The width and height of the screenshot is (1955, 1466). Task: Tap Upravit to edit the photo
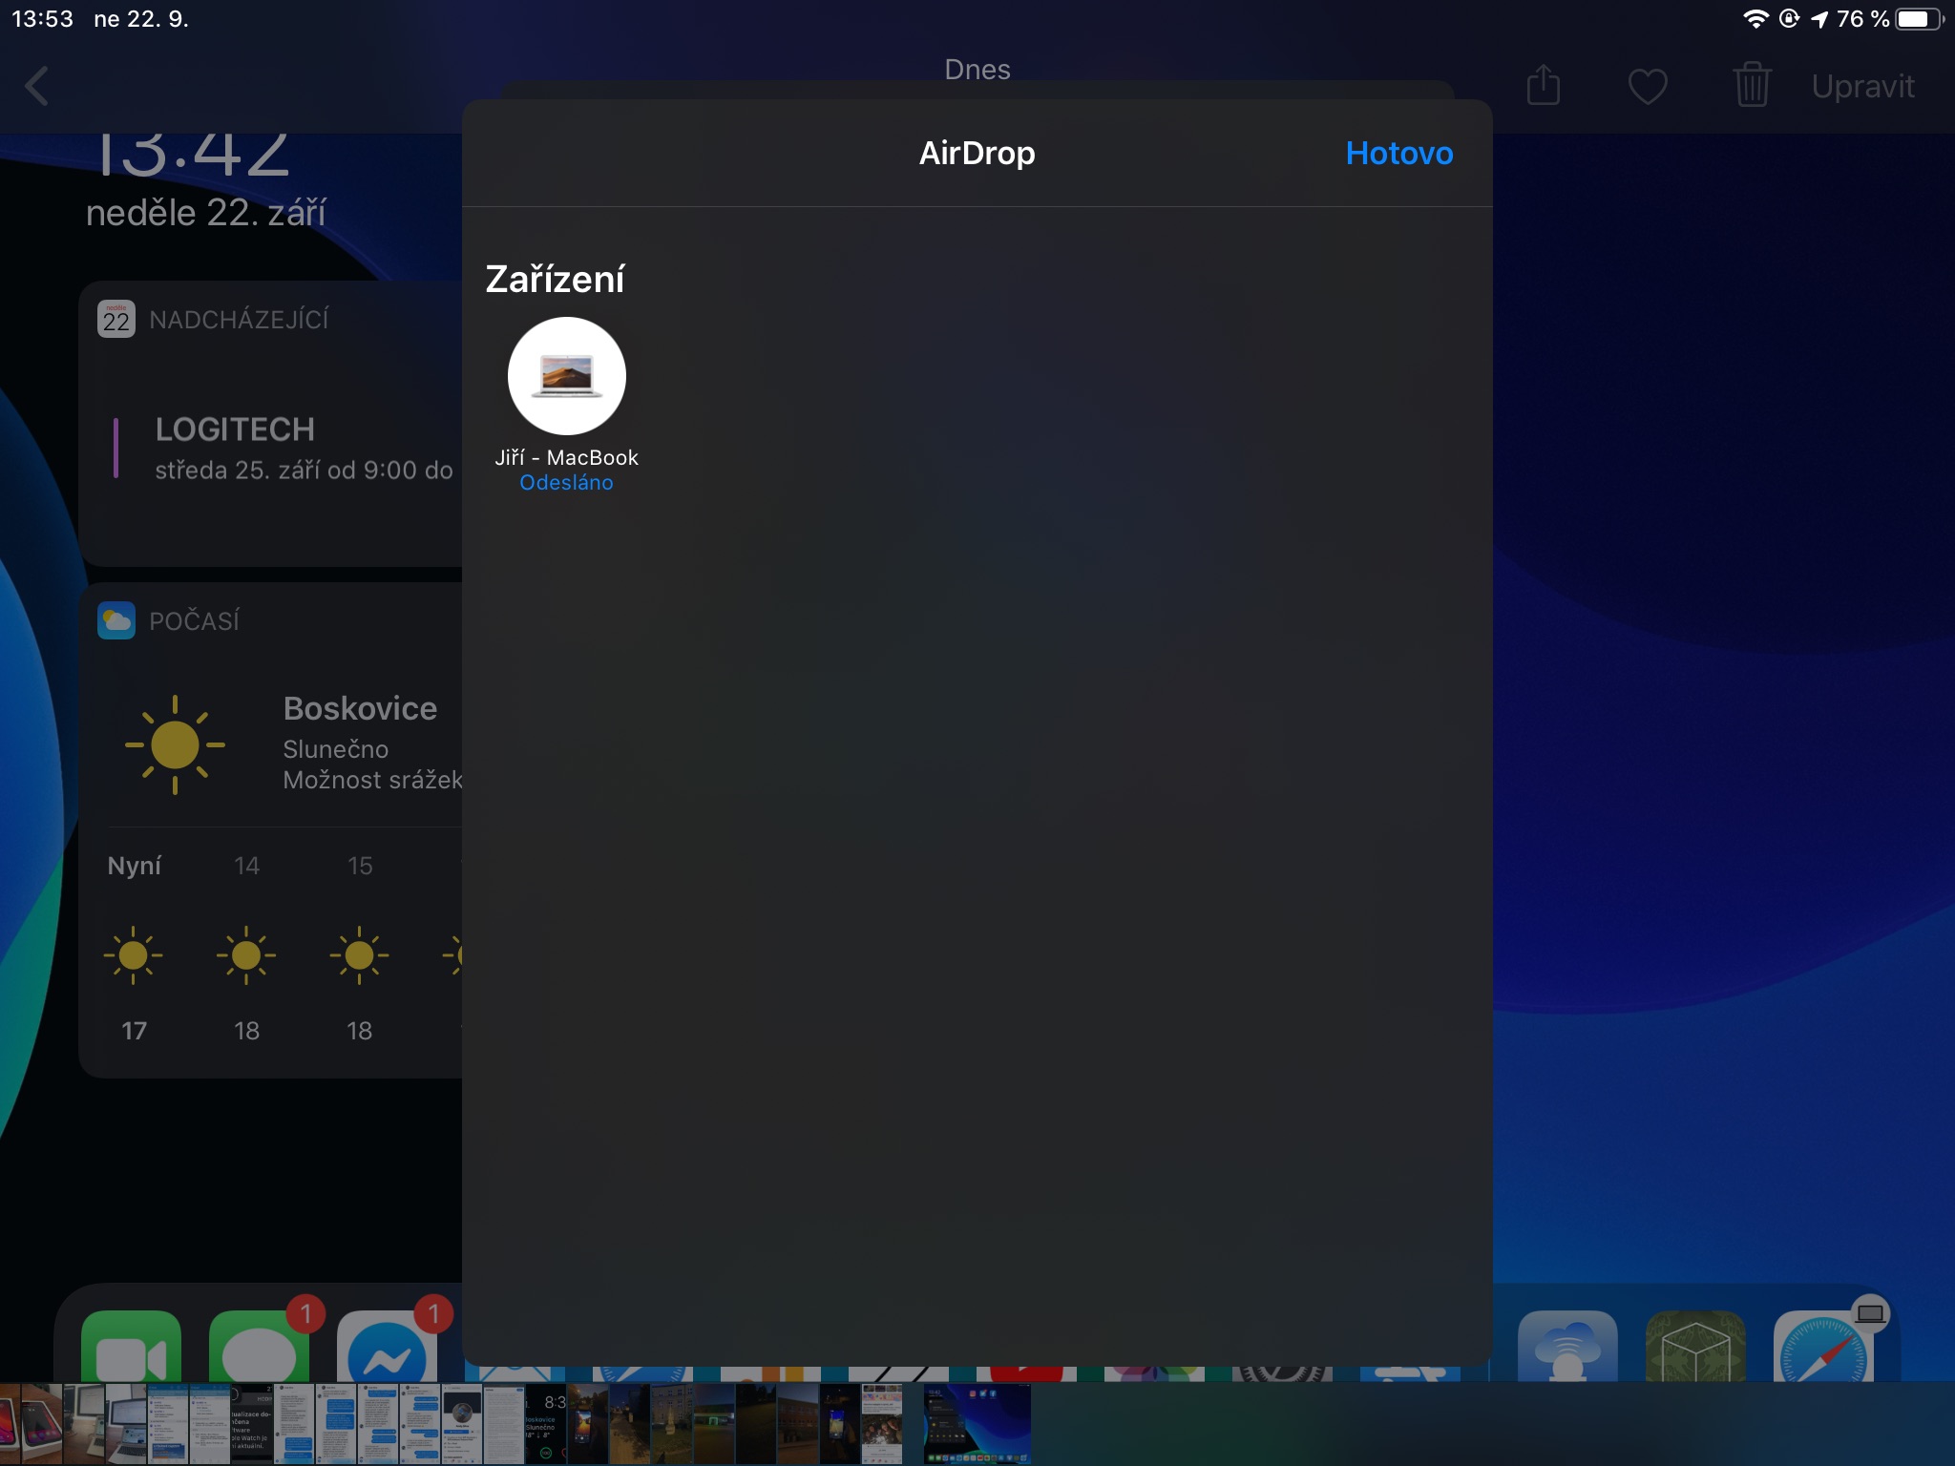coord(1862,87)
